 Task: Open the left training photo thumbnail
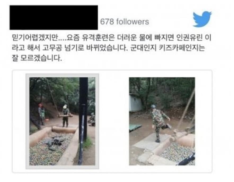62,121
